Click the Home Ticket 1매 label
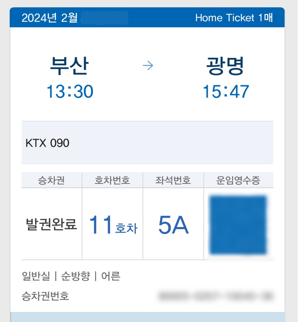This screenshot has height=322, width=299. [x=234, y=18]
